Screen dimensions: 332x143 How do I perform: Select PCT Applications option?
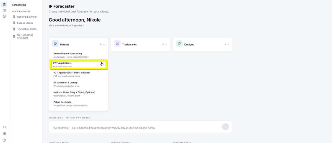point(78,65)
